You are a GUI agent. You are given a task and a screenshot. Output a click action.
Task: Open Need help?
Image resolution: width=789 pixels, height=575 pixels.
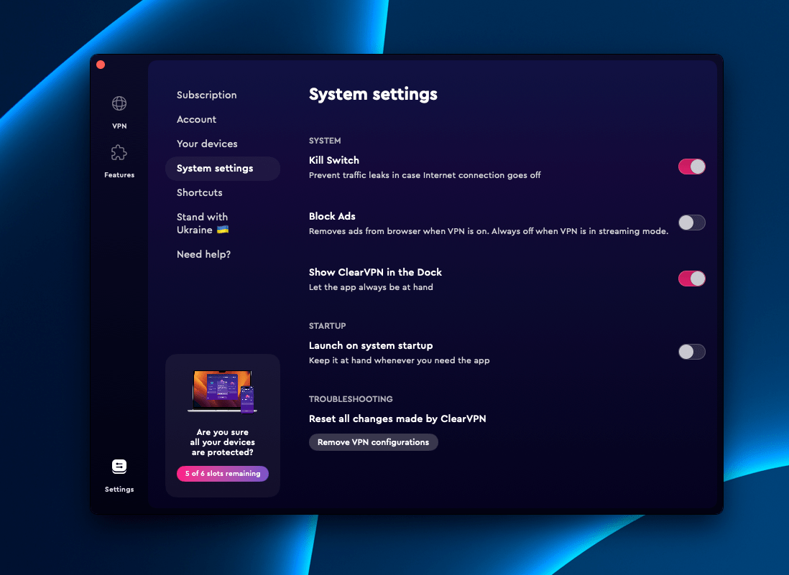coord(203,254)
